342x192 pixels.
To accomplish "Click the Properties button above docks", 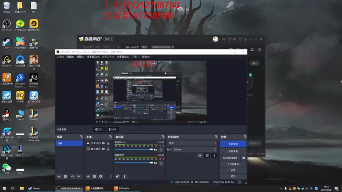I will tap(99, 129).
